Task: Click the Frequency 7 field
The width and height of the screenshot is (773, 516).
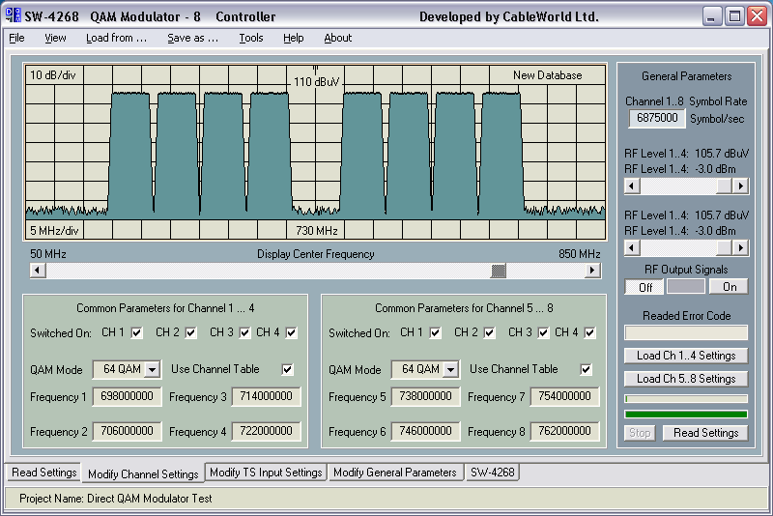Action: (x=565, y=396)
